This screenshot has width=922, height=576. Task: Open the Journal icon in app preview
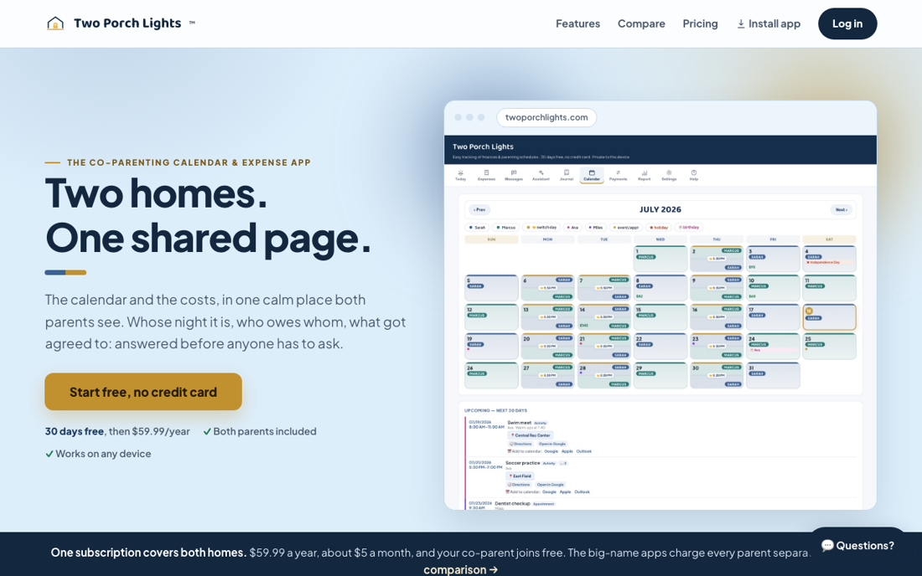tap(567, 172)
